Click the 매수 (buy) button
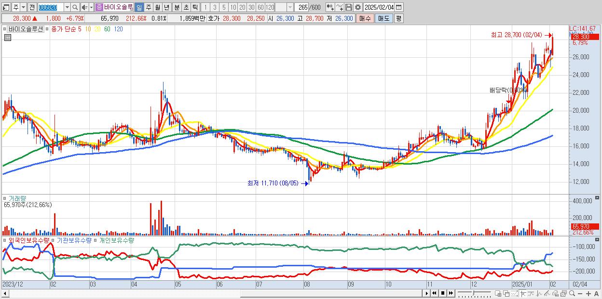This screenshot has height=299, width=602. [365, 18]
